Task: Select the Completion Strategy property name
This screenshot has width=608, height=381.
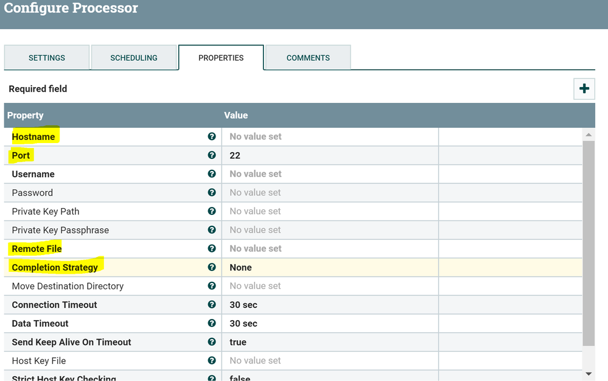Action: (x=55, y=267)
